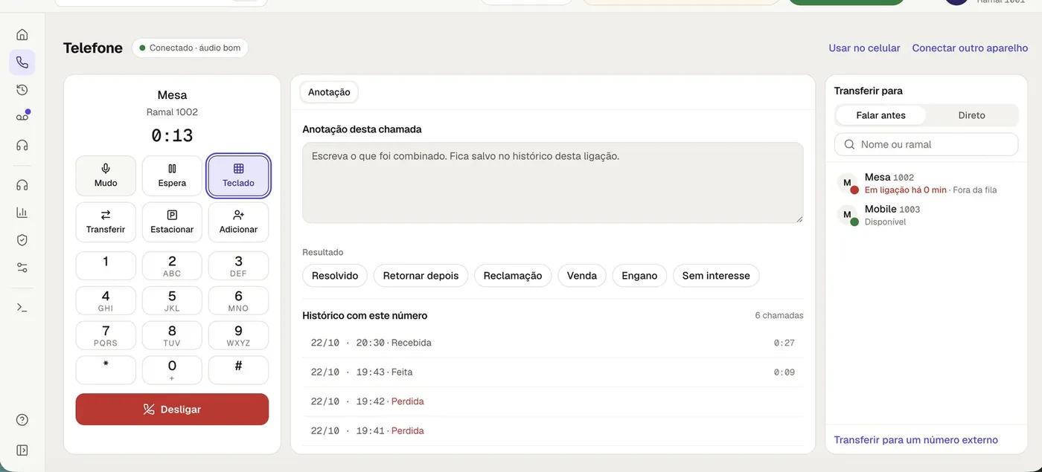Add participant with Adicionar button
Viewport: 1042px width, 472px height.
(238, 222)
